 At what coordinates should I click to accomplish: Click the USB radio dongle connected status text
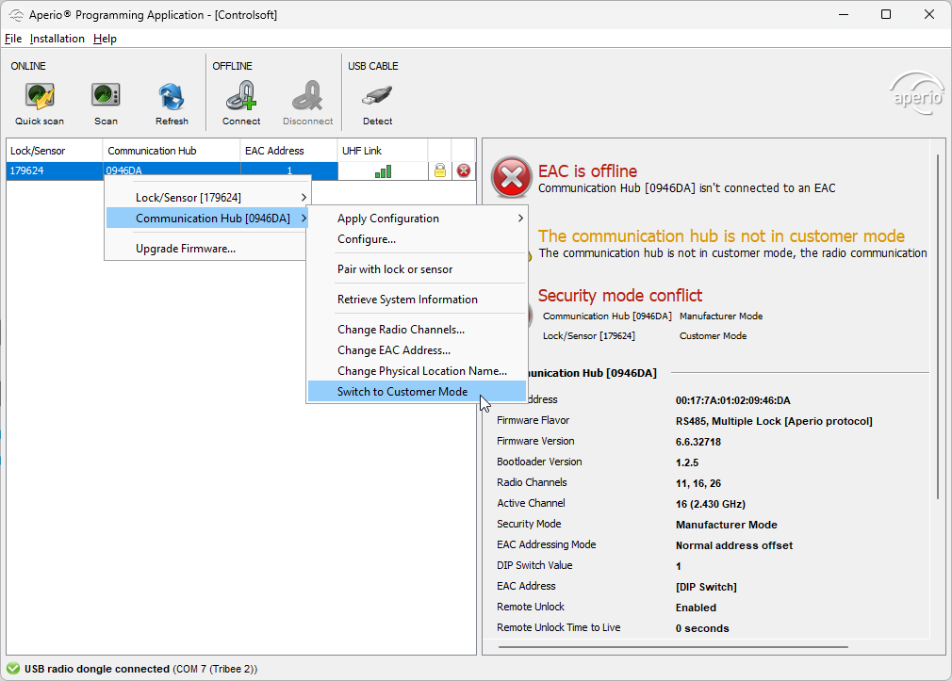(96, 669)
